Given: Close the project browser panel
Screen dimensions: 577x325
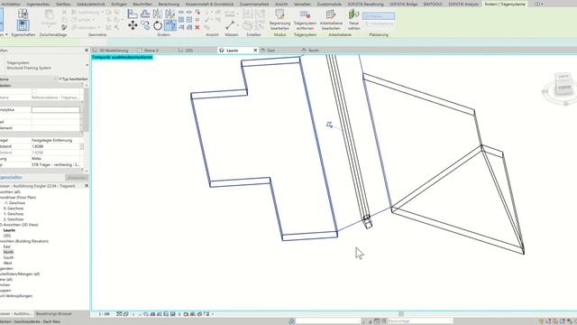Looking at the screenshot, I should click(x=87, y=186).
